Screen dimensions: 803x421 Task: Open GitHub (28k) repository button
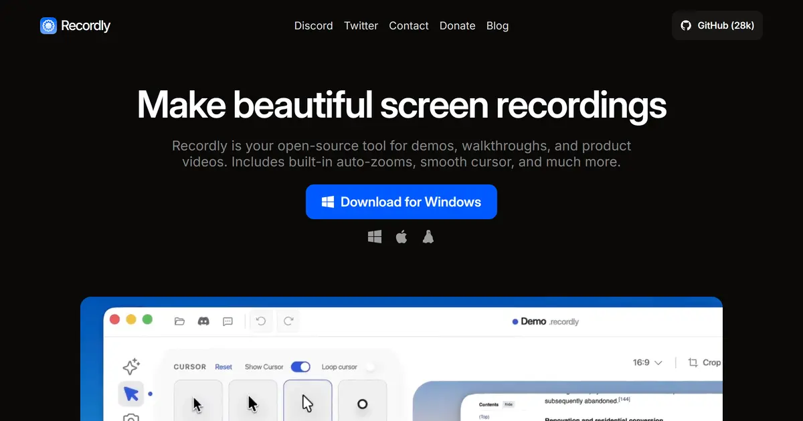pyautogui.click(x=717, y=25)
